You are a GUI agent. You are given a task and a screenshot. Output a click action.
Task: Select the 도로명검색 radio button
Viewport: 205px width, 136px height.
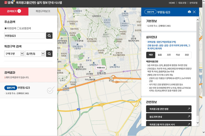[18, 28]
